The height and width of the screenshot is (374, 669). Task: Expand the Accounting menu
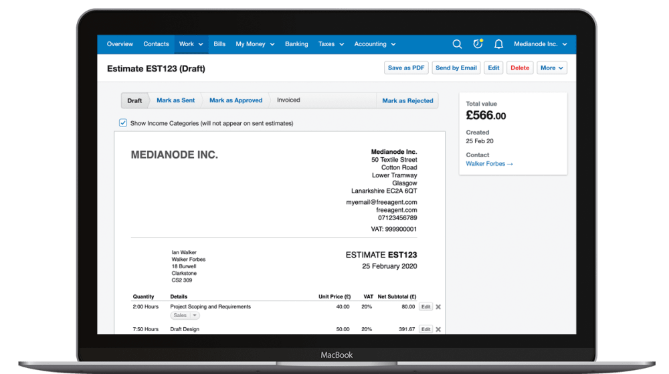pos(375,44)
